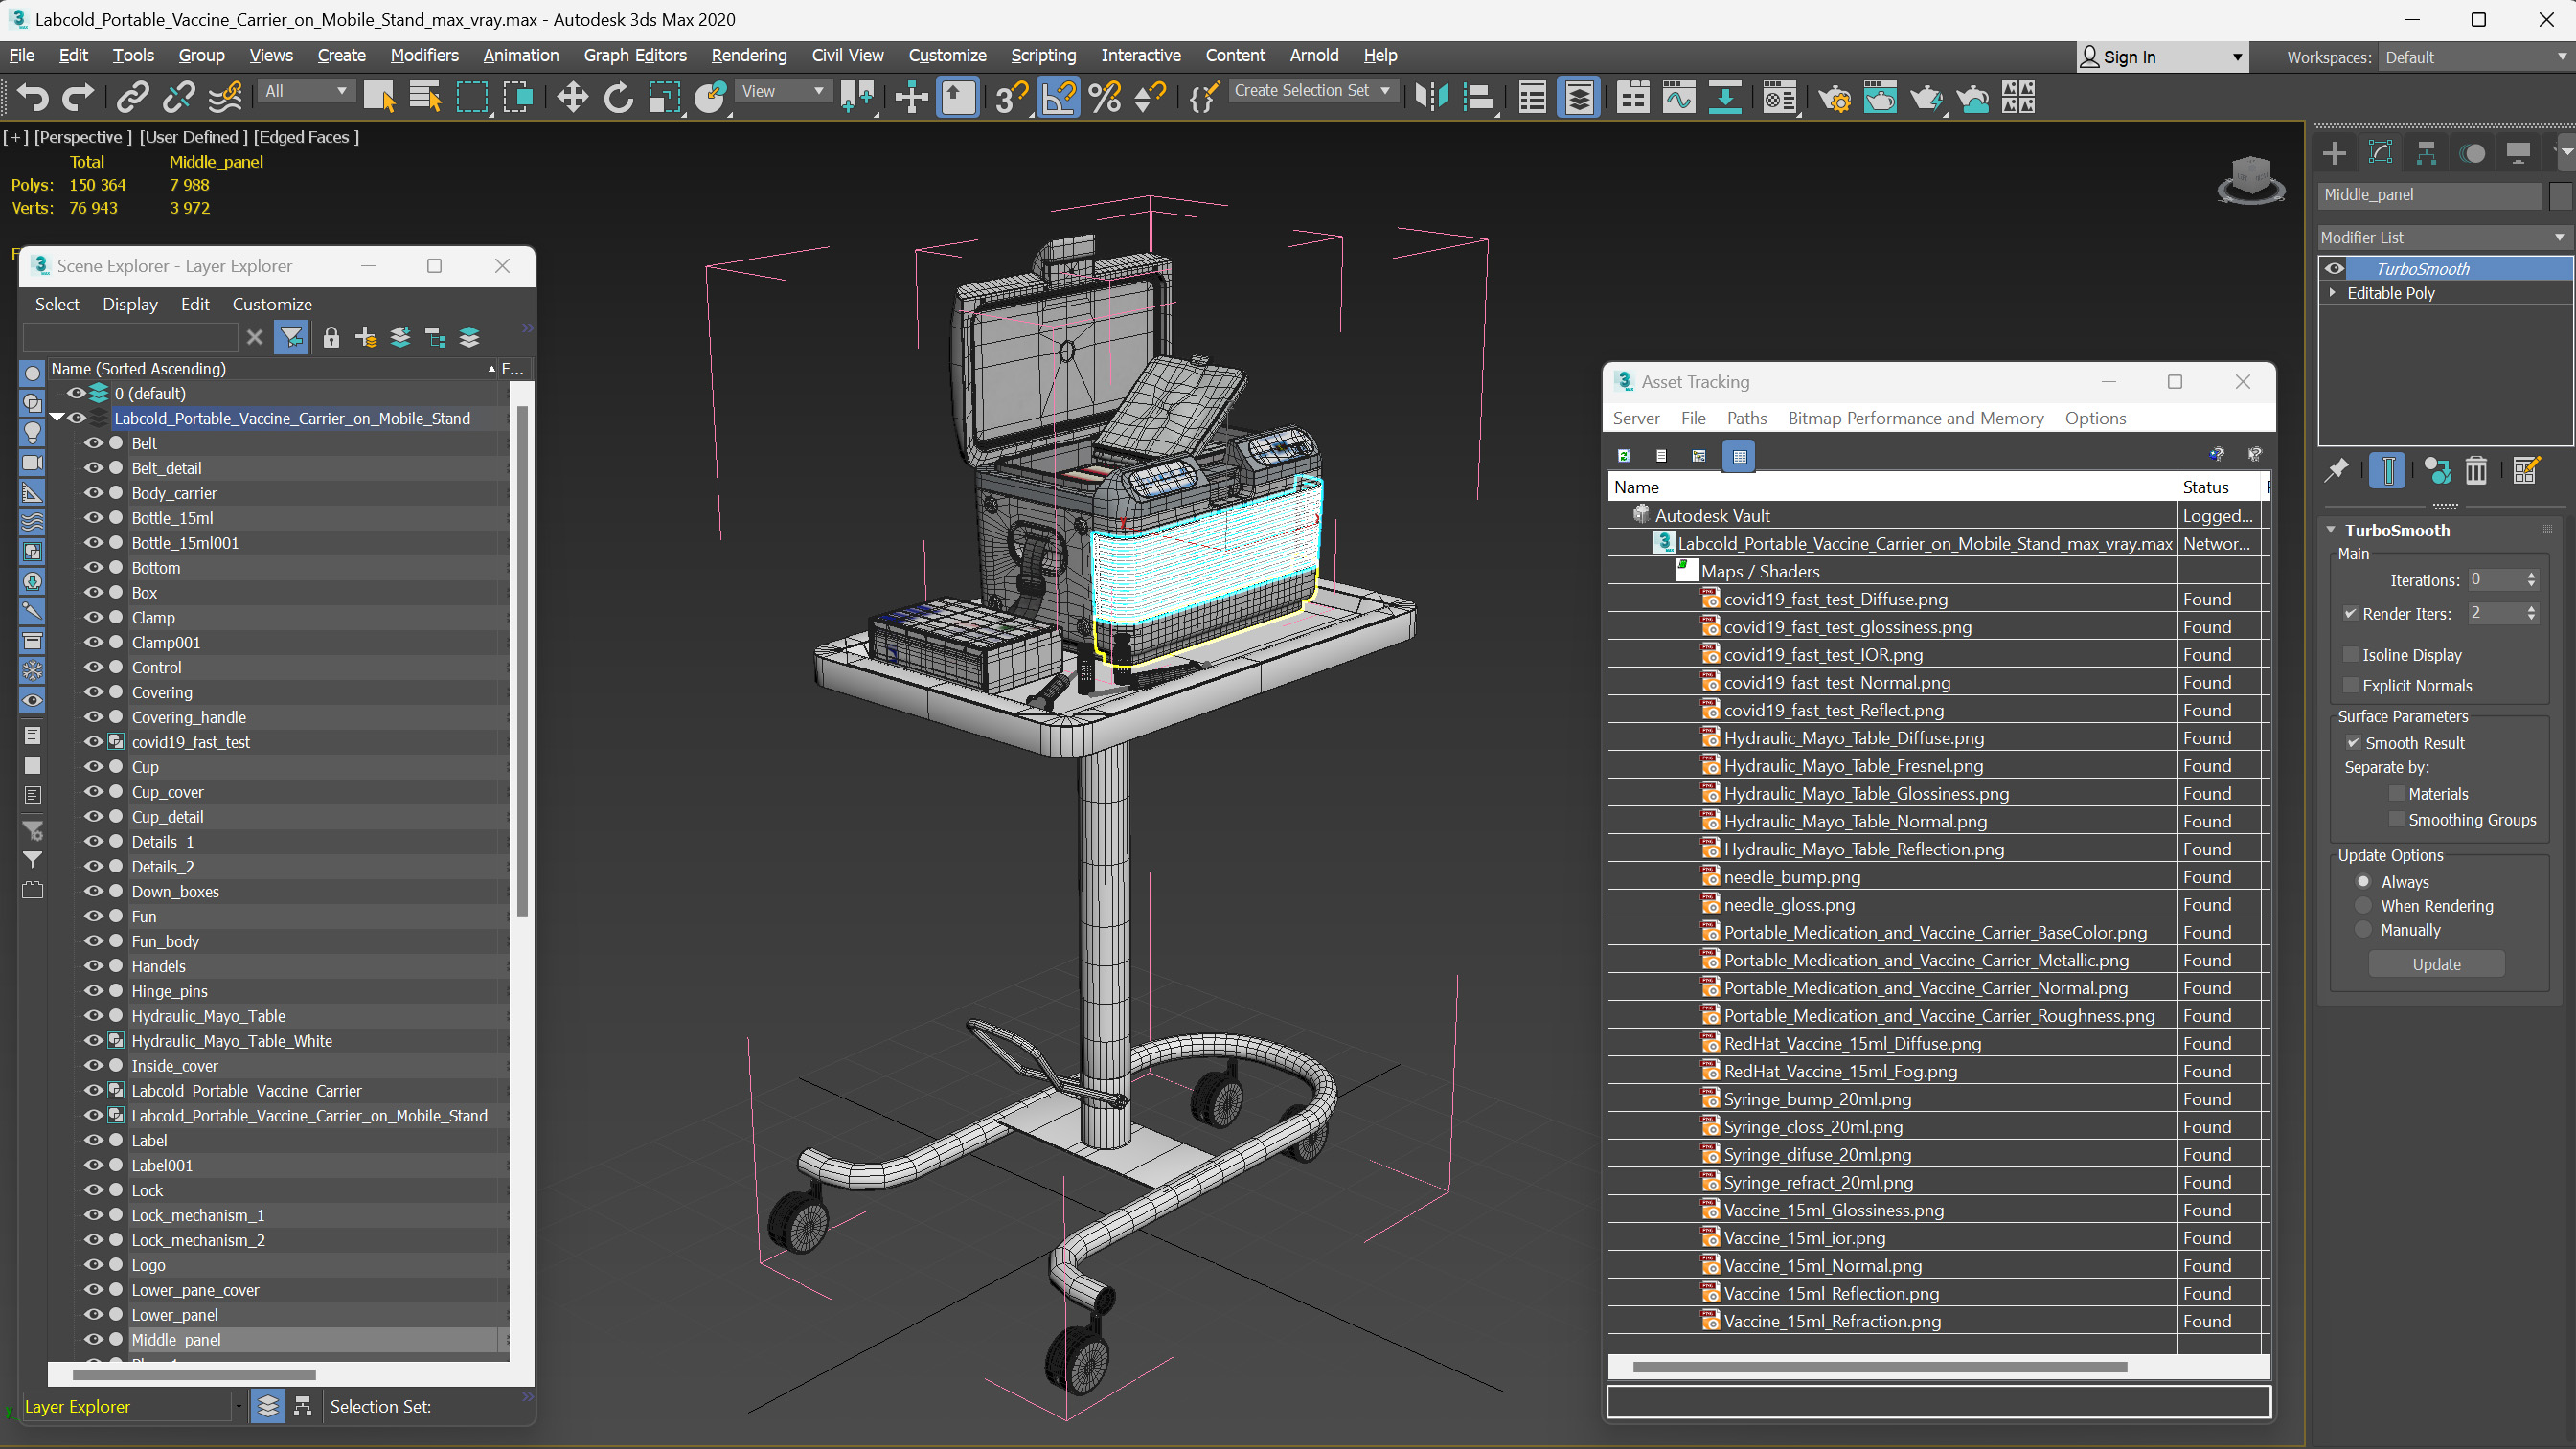The height and width of the screenshot is (1449, 2576).
Task: Click the ViewCube in the viewport
Action: 2250,180
